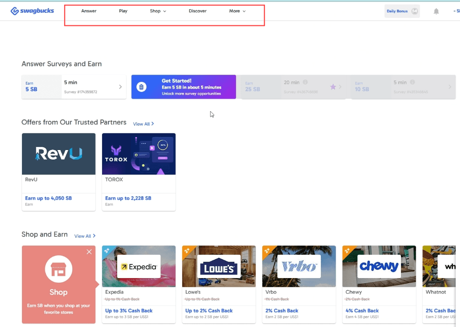Open the Expedia store image
460x327 pixels.
tap(139, 266)
